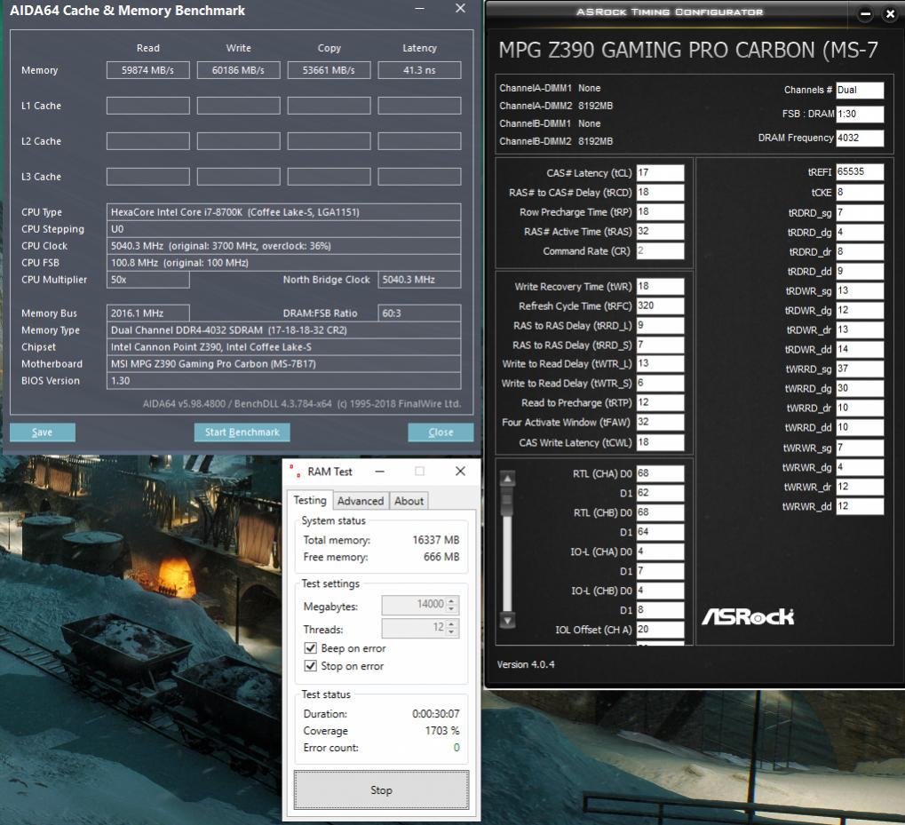Click the Command Rate (CR) field
This screenshot has width=905, height=825.
[660, 251]
